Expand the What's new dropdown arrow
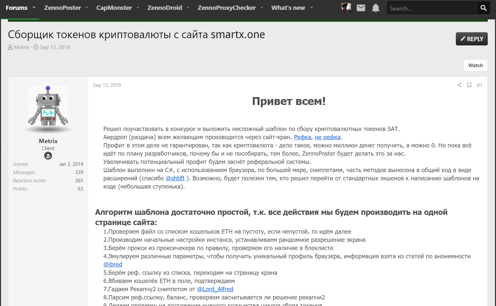The height and width of the screenshot is (306, 496). pyautogui.click(x=312, y=8)
